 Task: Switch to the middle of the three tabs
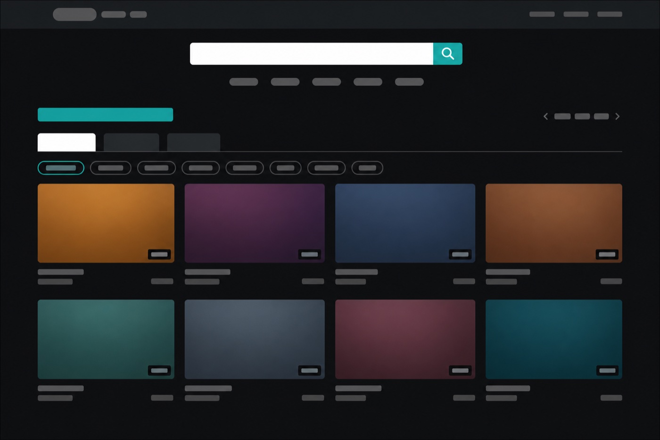(x=131, y=142)
